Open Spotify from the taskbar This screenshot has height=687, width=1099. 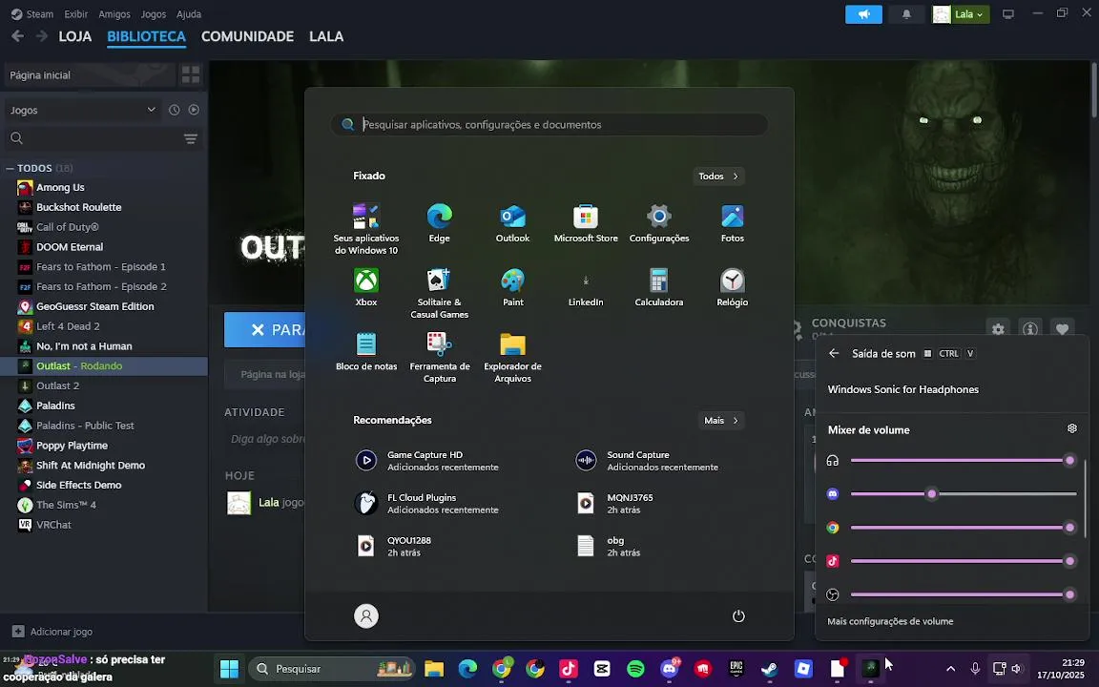635,669
